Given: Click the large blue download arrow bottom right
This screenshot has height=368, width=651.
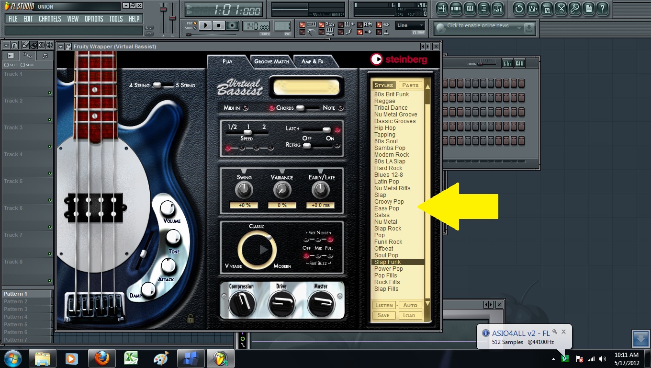Looking at the screenshot, I should coord(640,338).
